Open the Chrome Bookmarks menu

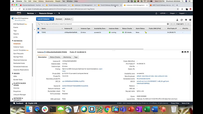pos(49,1)
